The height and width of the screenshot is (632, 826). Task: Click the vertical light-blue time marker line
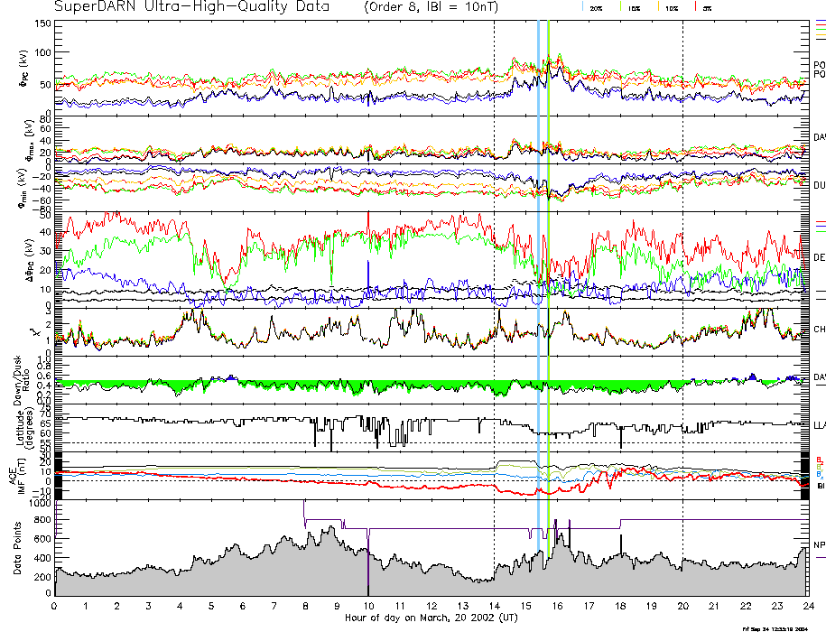pyautogui.click(x=539, y=271)
